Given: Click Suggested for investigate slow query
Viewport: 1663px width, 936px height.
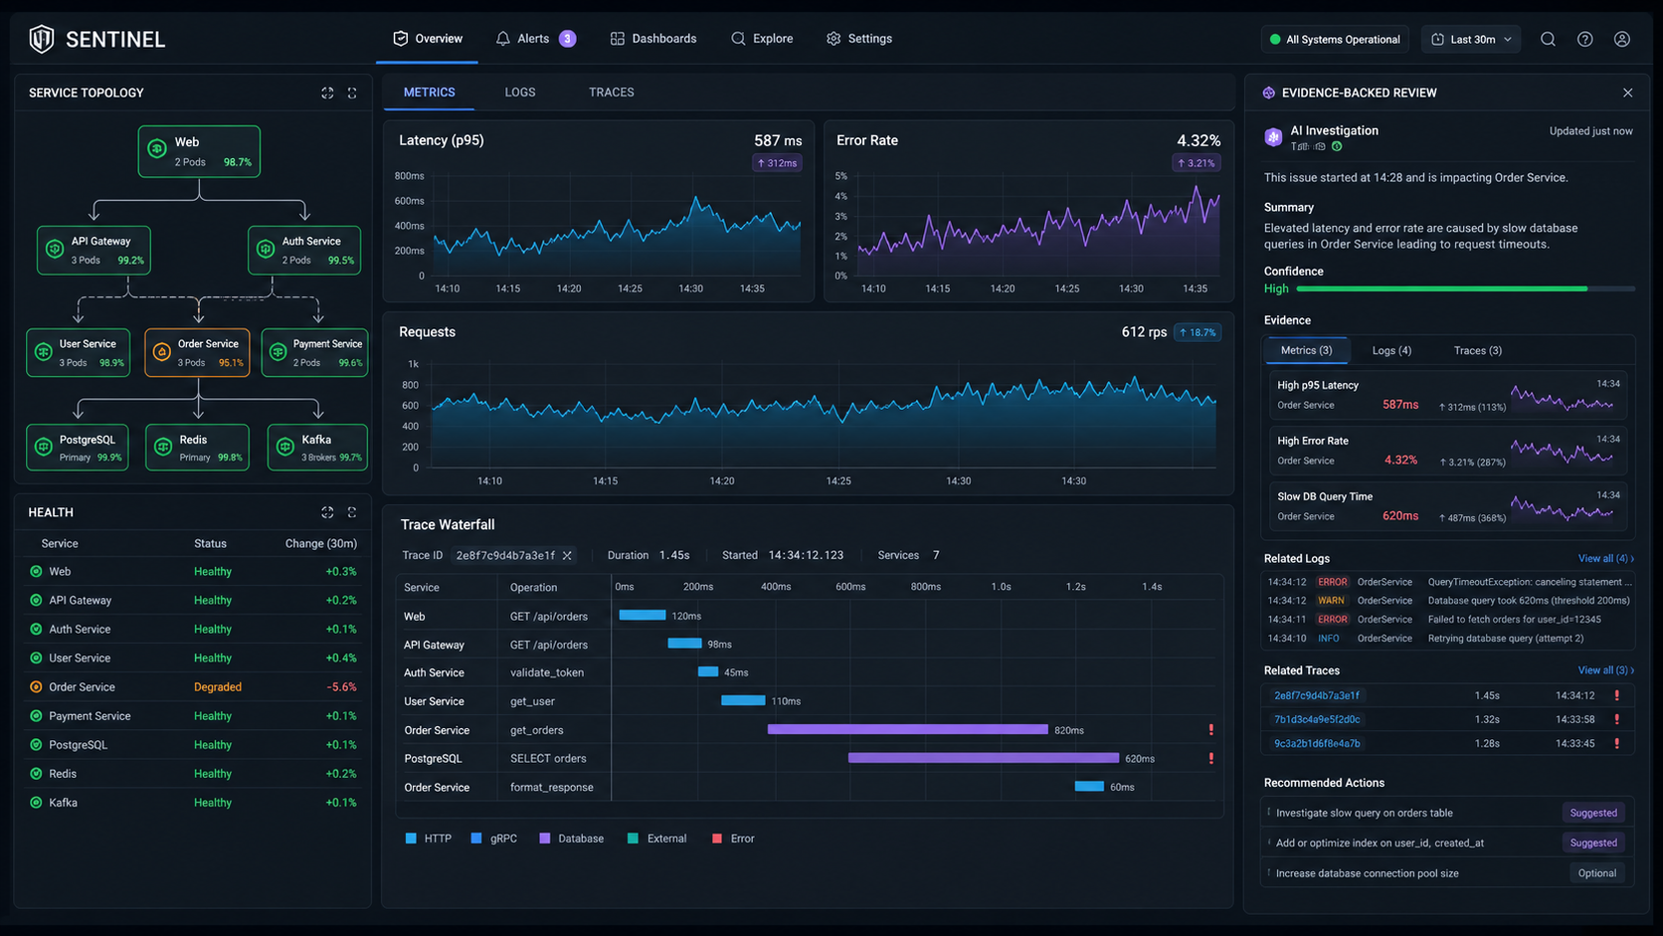Looking at the screenshot, I should click(1592, 813).
